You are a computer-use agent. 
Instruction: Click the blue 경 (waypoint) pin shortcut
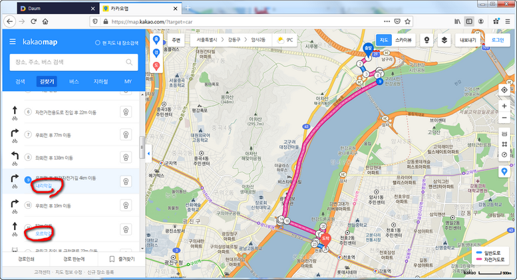(x=156, y=53)
